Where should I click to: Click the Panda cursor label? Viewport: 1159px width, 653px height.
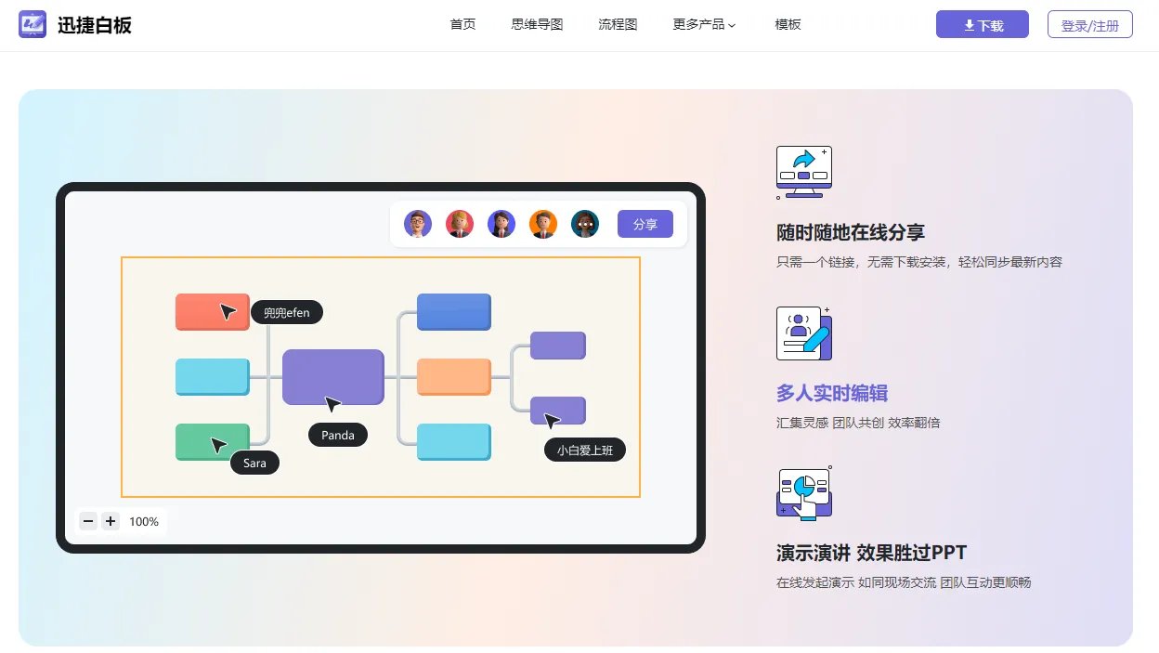pos(337,435)
